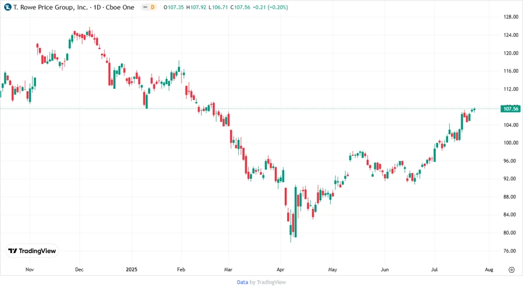
Task: Click the 128.00 price axis label
Action: point(511,17)
